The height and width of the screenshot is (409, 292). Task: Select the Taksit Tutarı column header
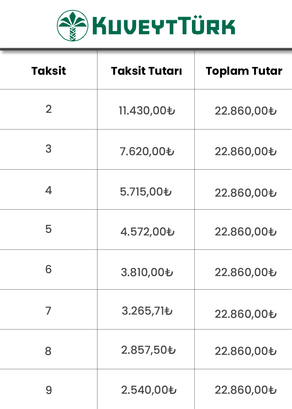(x=146, y=71)
